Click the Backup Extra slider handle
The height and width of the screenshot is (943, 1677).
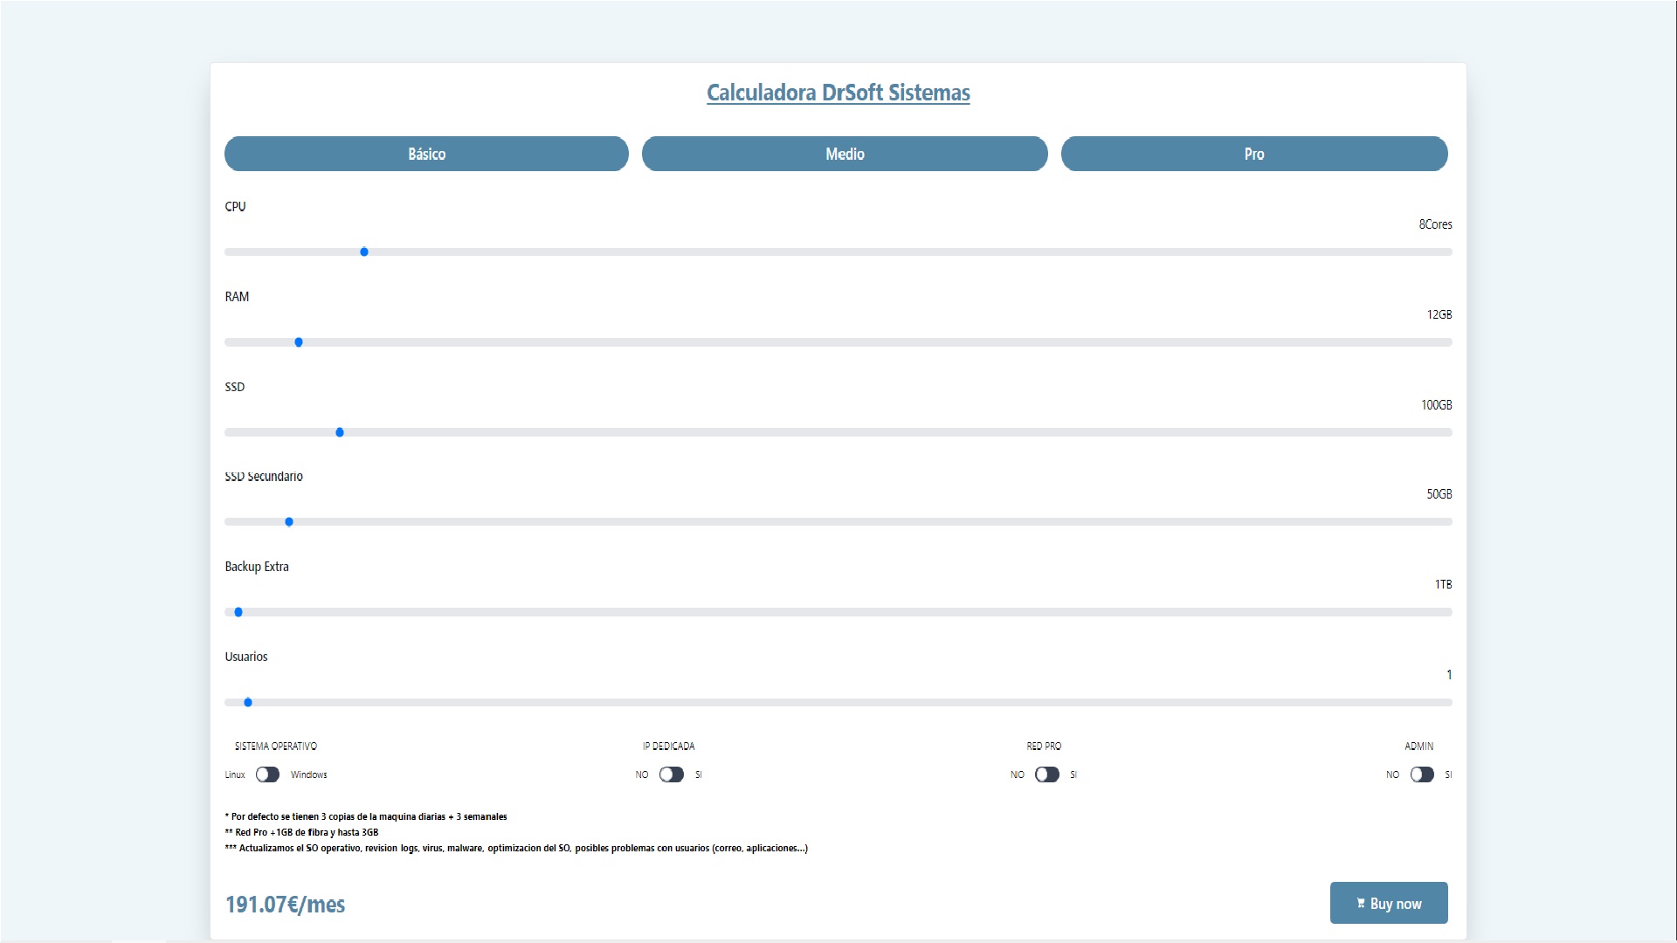pos(238,612)
